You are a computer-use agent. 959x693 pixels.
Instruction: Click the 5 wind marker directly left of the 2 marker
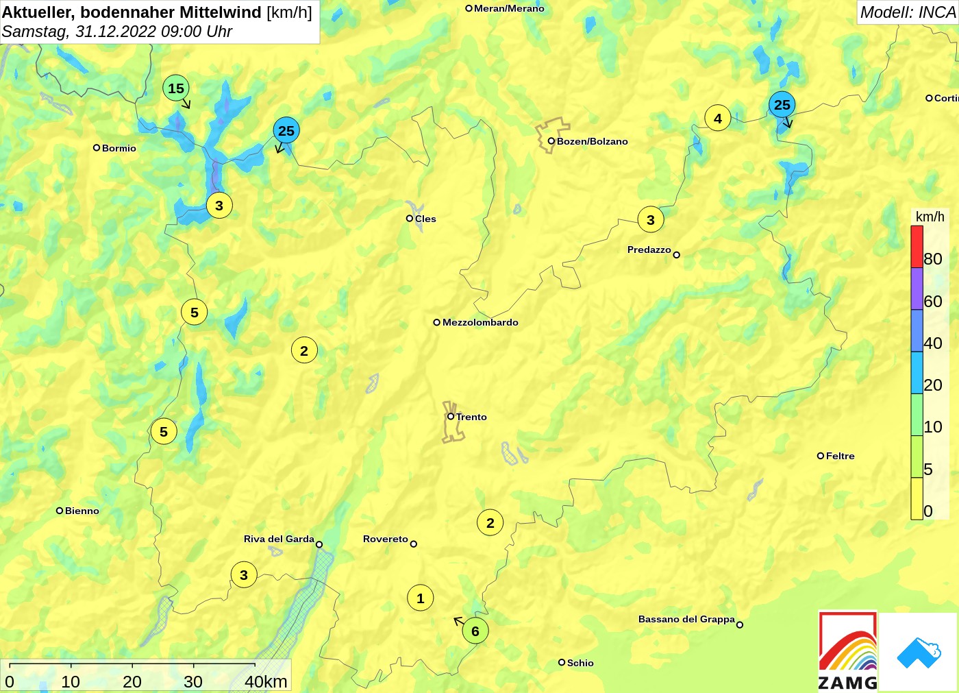195,313
